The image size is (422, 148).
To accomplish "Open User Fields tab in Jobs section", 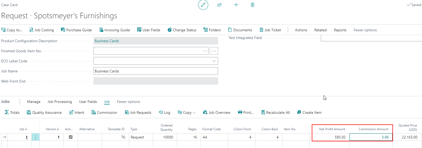I will click(x=88, y=102).
